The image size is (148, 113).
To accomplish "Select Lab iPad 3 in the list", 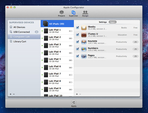I will pyautogui.click(x=57, y=46).
